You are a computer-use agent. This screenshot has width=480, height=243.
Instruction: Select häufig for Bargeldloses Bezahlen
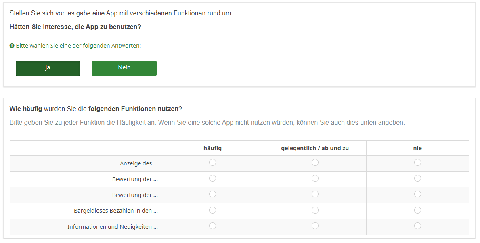coord(212,210)
